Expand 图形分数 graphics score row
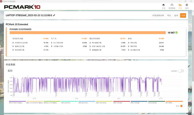The width and height of the screenshot is (194, 115). pyautogui.click(x=129, y=43)
